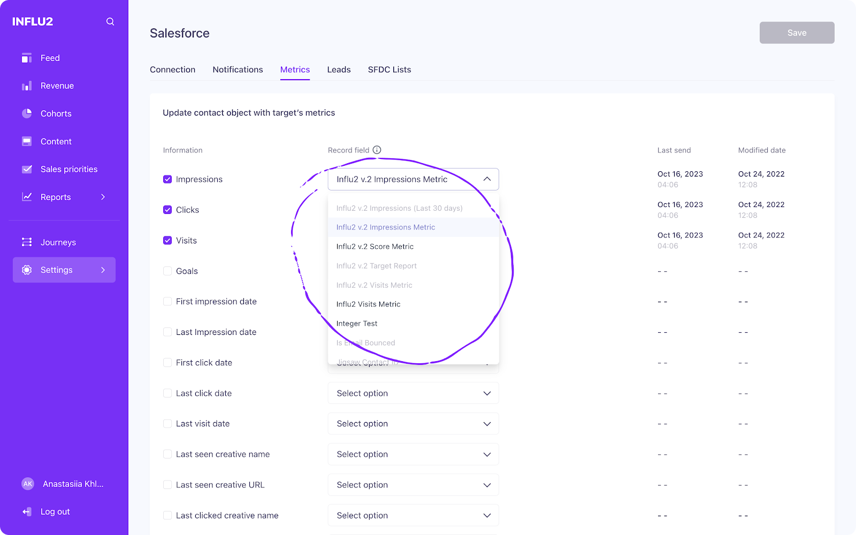
Task: Click the Sales priorities checkmark icon
Action: click(x=27, y=169)
